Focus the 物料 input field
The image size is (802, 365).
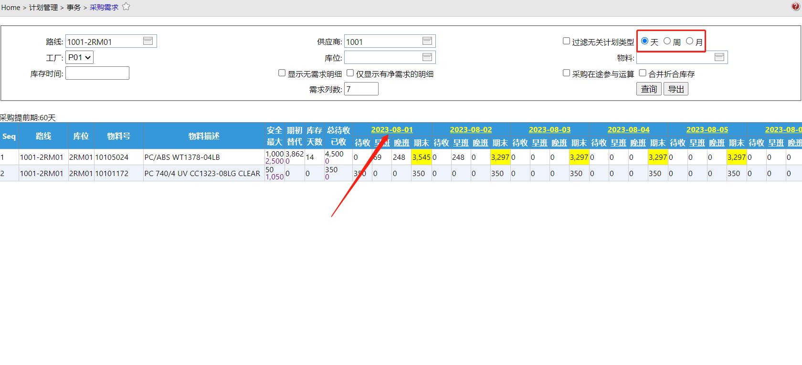pyautogui.click(x=682, y=58)
